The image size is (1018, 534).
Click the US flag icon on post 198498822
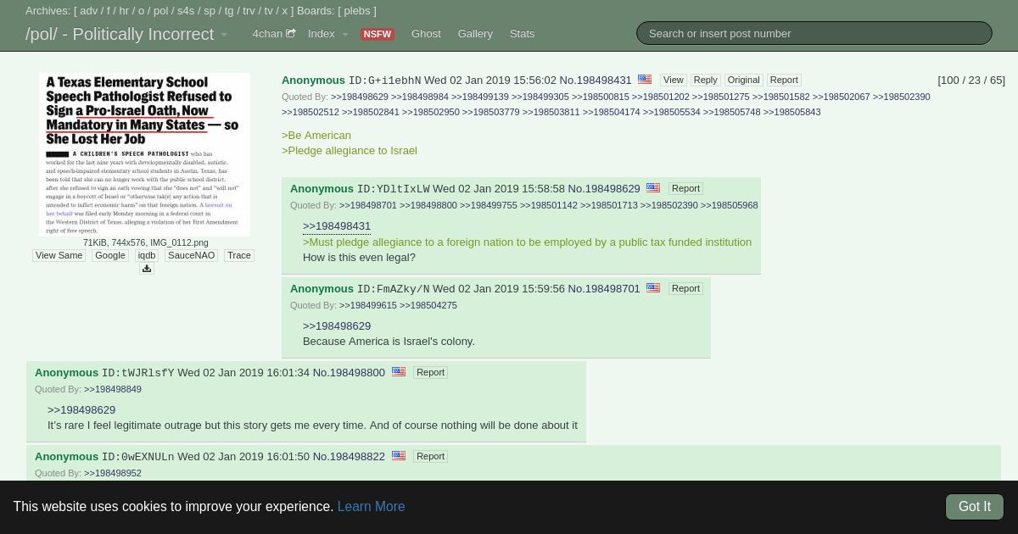click(399, 456)
